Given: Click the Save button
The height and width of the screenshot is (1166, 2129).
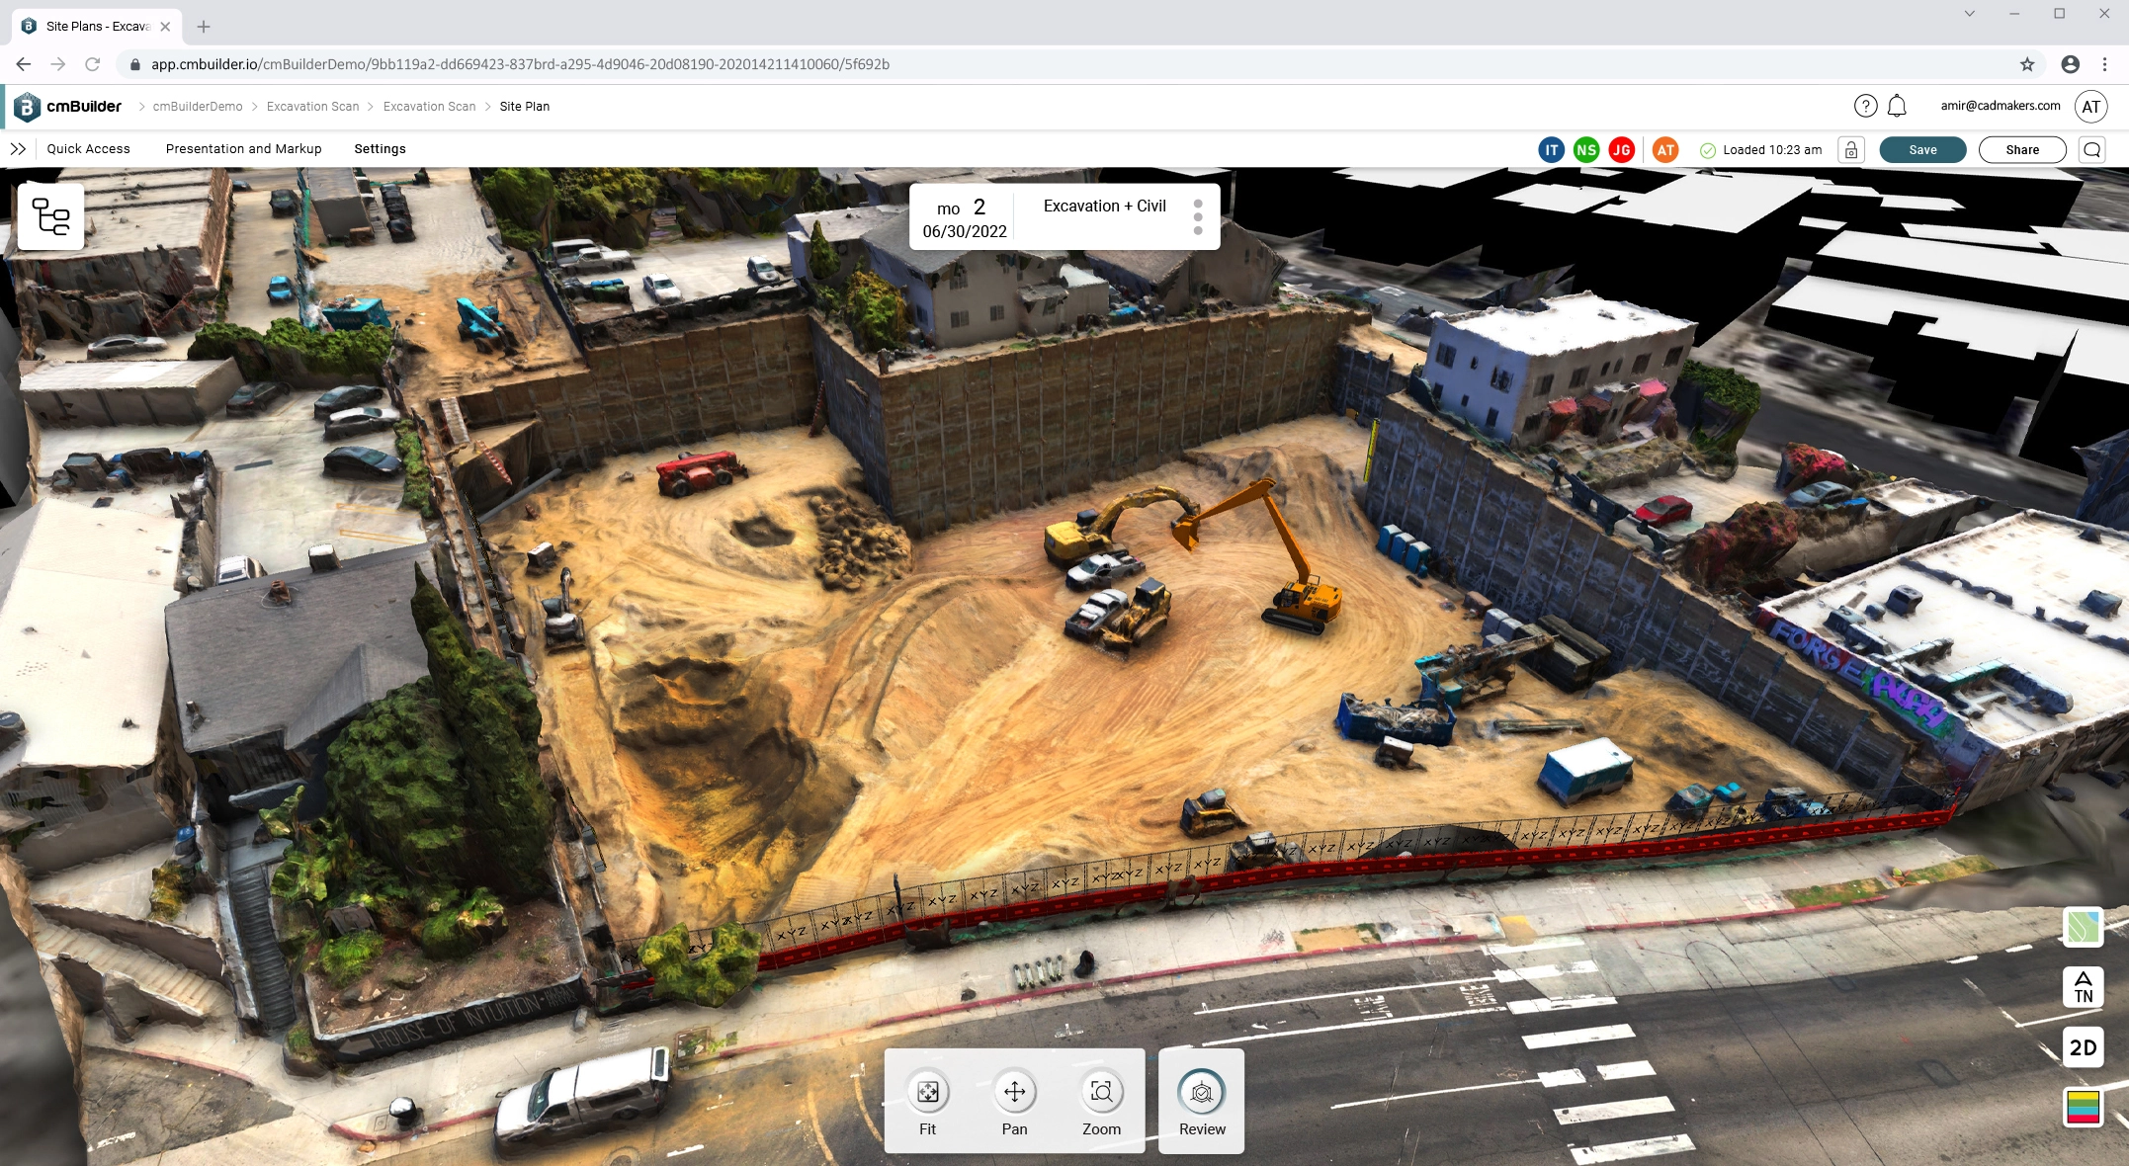Looking at the screenshot, I should (1921, 149).
